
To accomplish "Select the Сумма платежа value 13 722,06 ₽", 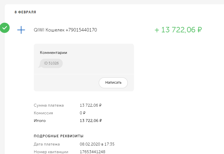I will [x=91, y=105].
